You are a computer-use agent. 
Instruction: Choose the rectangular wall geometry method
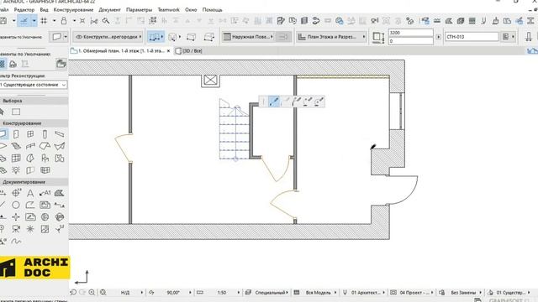[x=191, y=37]
